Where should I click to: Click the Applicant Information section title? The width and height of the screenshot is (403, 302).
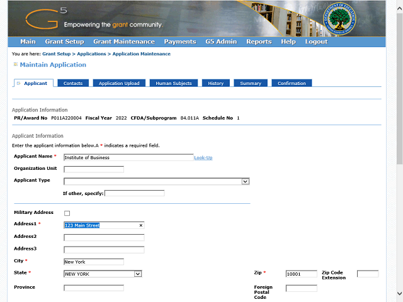coord(38,136)
